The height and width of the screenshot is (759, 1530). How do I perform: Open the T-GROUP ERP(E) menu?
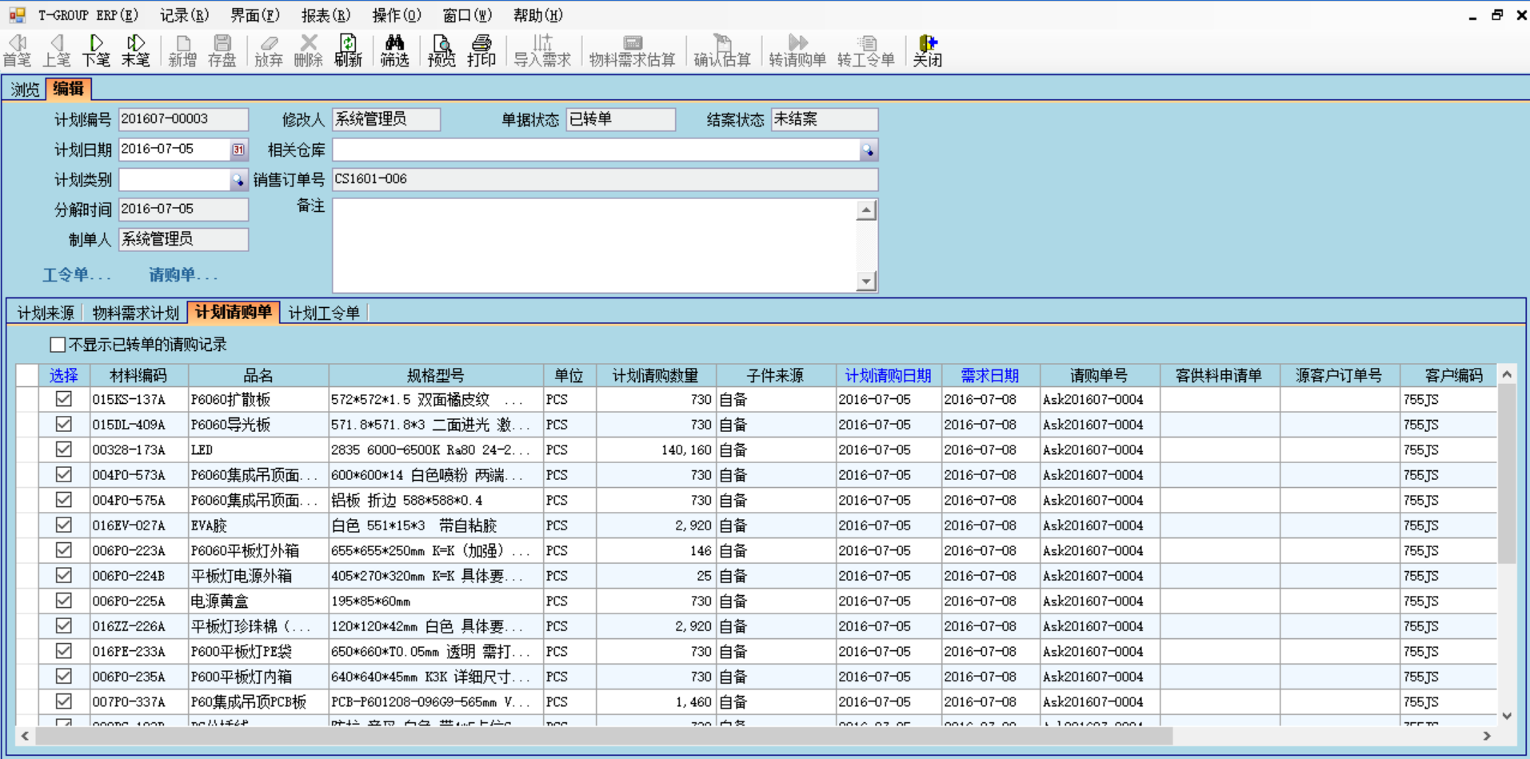89,15
